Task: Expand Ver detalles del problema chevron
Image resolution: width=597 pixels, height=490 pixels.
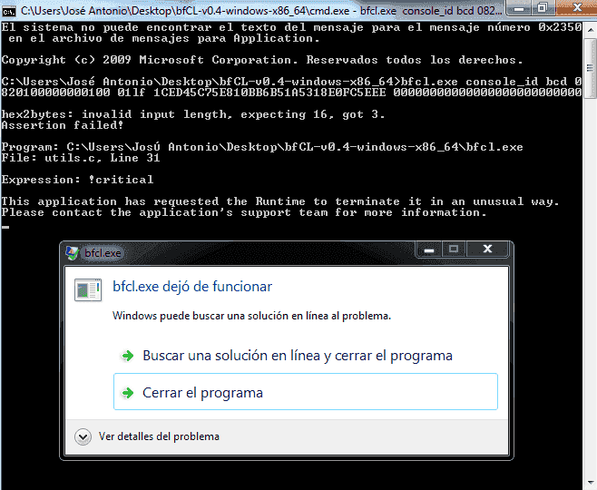Action: (x=83, y=436)
